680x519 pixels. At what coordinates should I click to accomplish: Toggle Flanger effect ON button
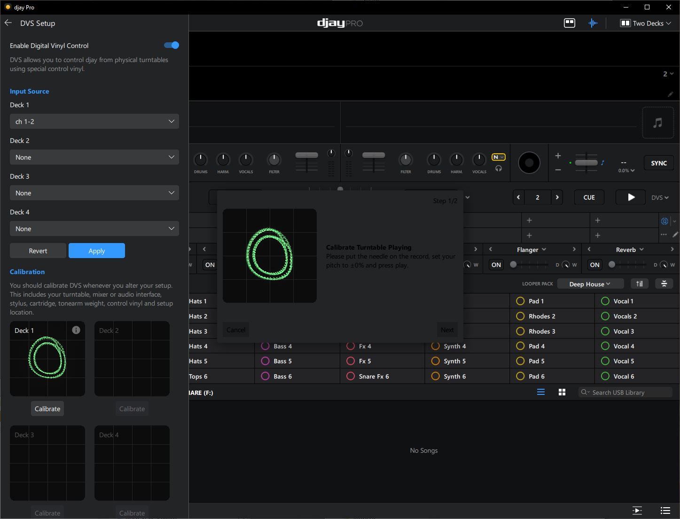[496, 265]
